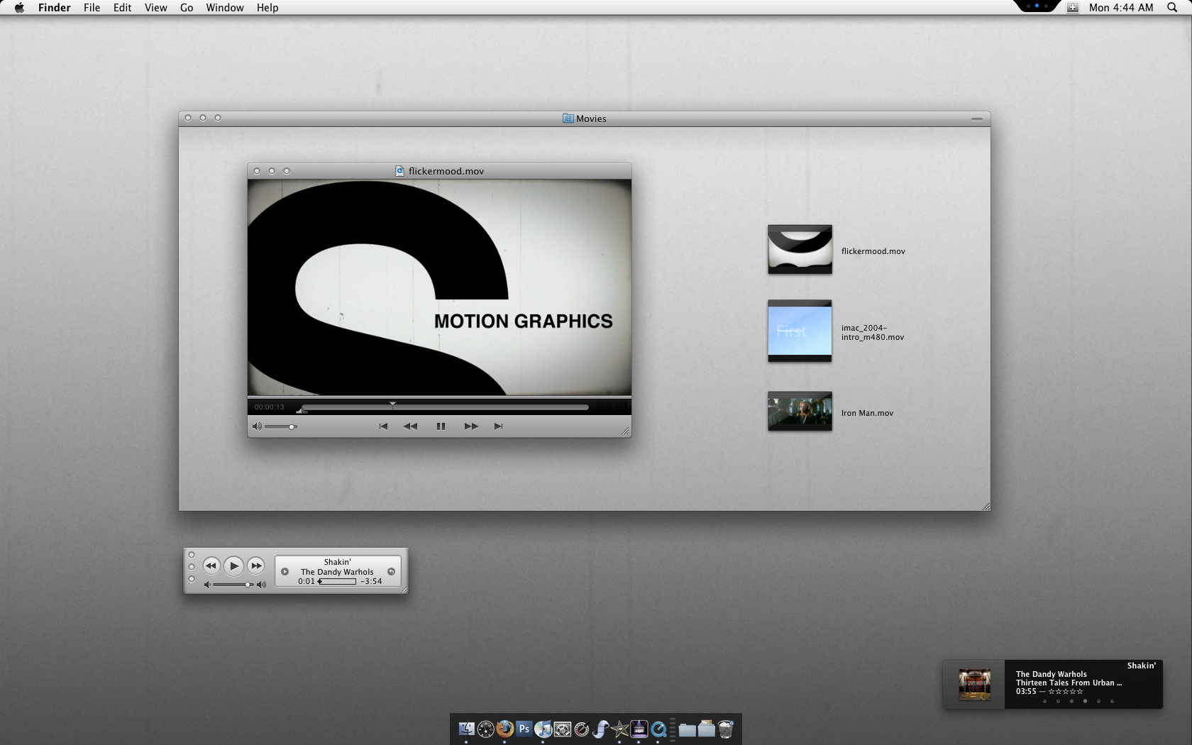This screenshot has height=745, width=1192.
Task: Click the resize grip of Movies window
Action: coord(986,506)
